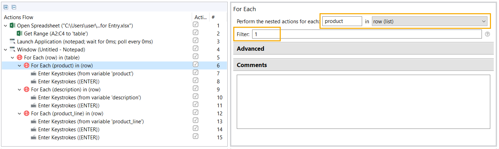
Task: Click the loop icon of For Each (description)
Action: (x=27, y=90)
